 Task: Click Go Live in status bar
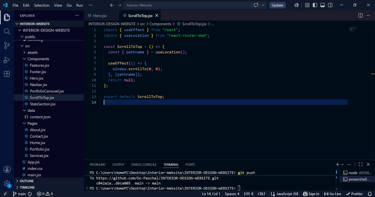tap(332, 194)
